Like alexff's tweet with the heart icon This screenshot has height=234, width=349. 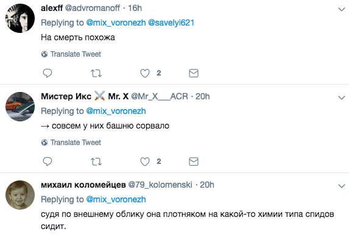tap(145, 73)
